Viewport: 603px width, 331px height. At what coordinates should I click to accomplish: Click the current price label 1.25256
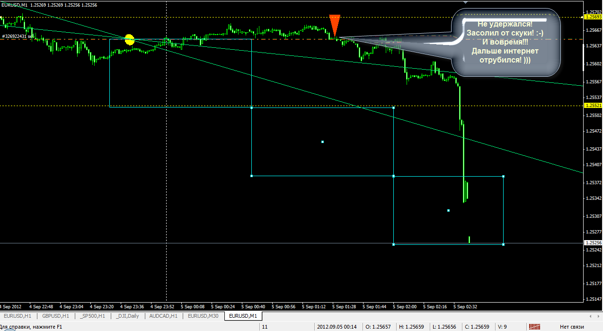coord(593,242)
